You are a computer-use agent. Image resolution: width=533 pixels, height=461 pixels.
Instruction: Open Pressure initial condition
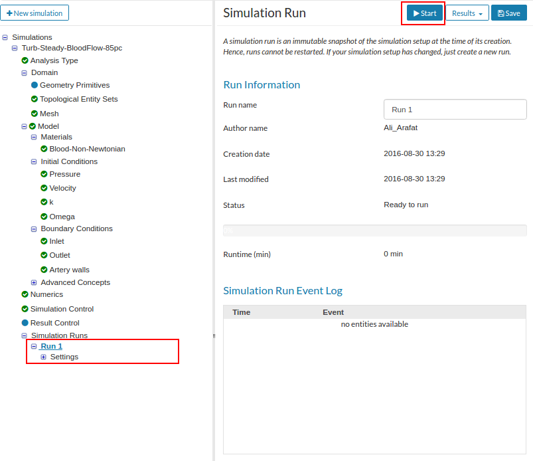point(65,174)
